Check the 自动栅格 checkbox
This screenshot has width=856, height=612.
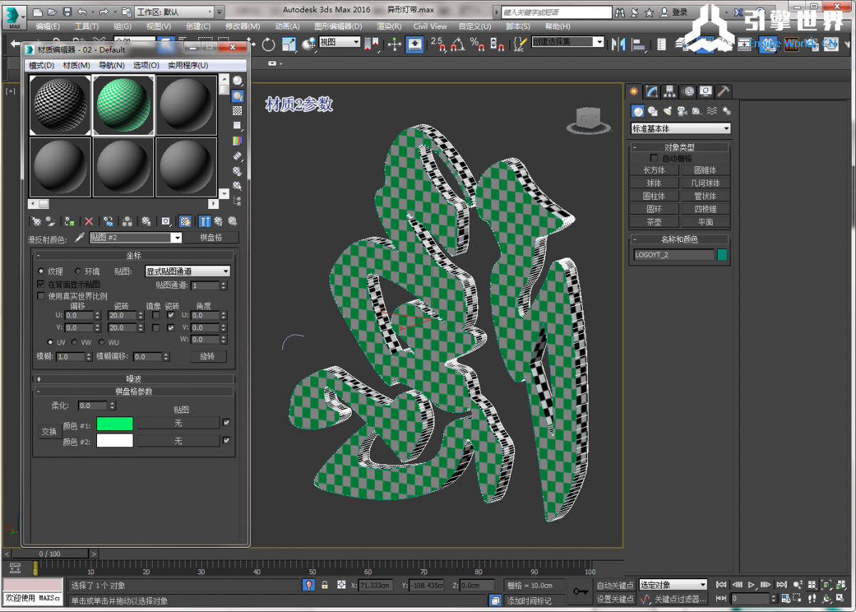click(x=654, y=158)
